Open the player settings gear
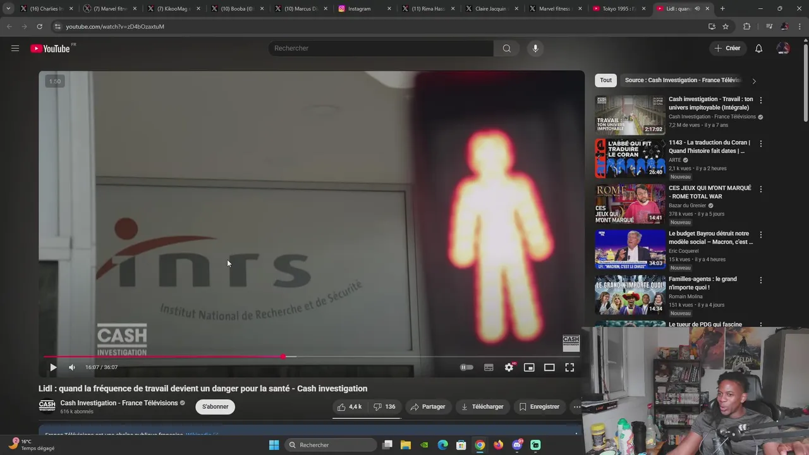The image size is (809, 455). [509, 367]
